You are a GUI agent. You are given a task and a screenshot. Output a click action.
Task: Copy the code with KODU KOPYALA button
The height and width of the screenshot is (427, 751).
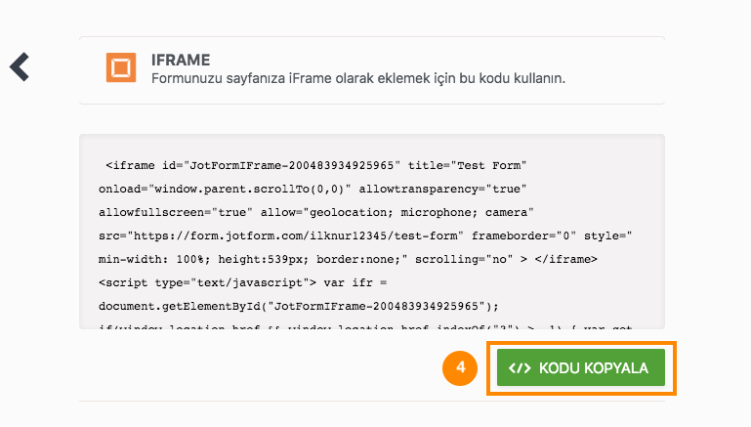click(x=580, y=367)
